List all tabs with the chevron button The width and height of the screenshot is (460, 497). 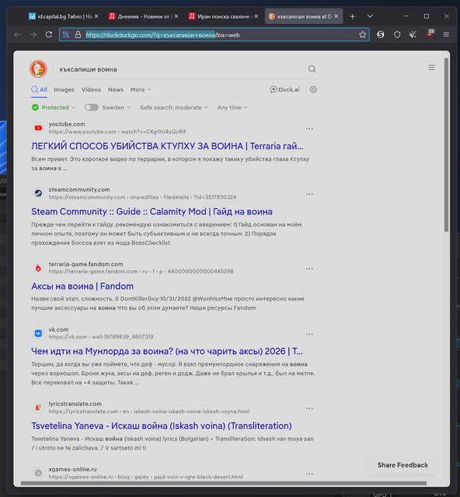370,16
